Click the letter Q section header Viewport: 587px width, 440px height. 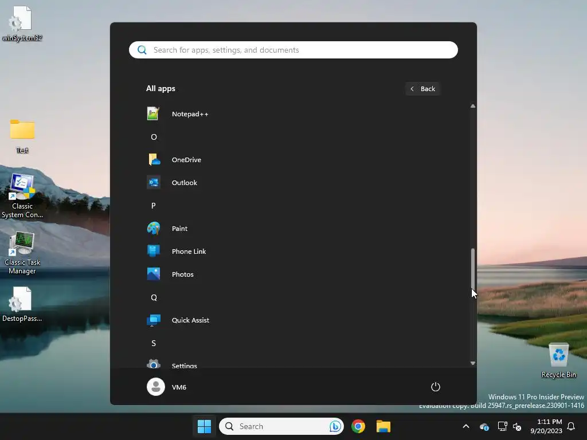(x=154, y=297)
